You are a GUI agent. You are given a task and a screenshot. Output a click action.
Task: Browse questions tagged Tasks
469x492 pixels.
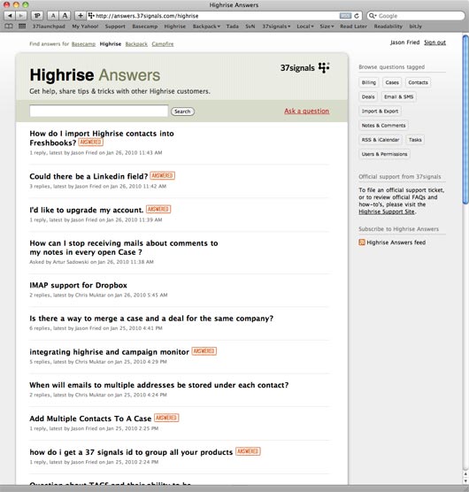415,140
